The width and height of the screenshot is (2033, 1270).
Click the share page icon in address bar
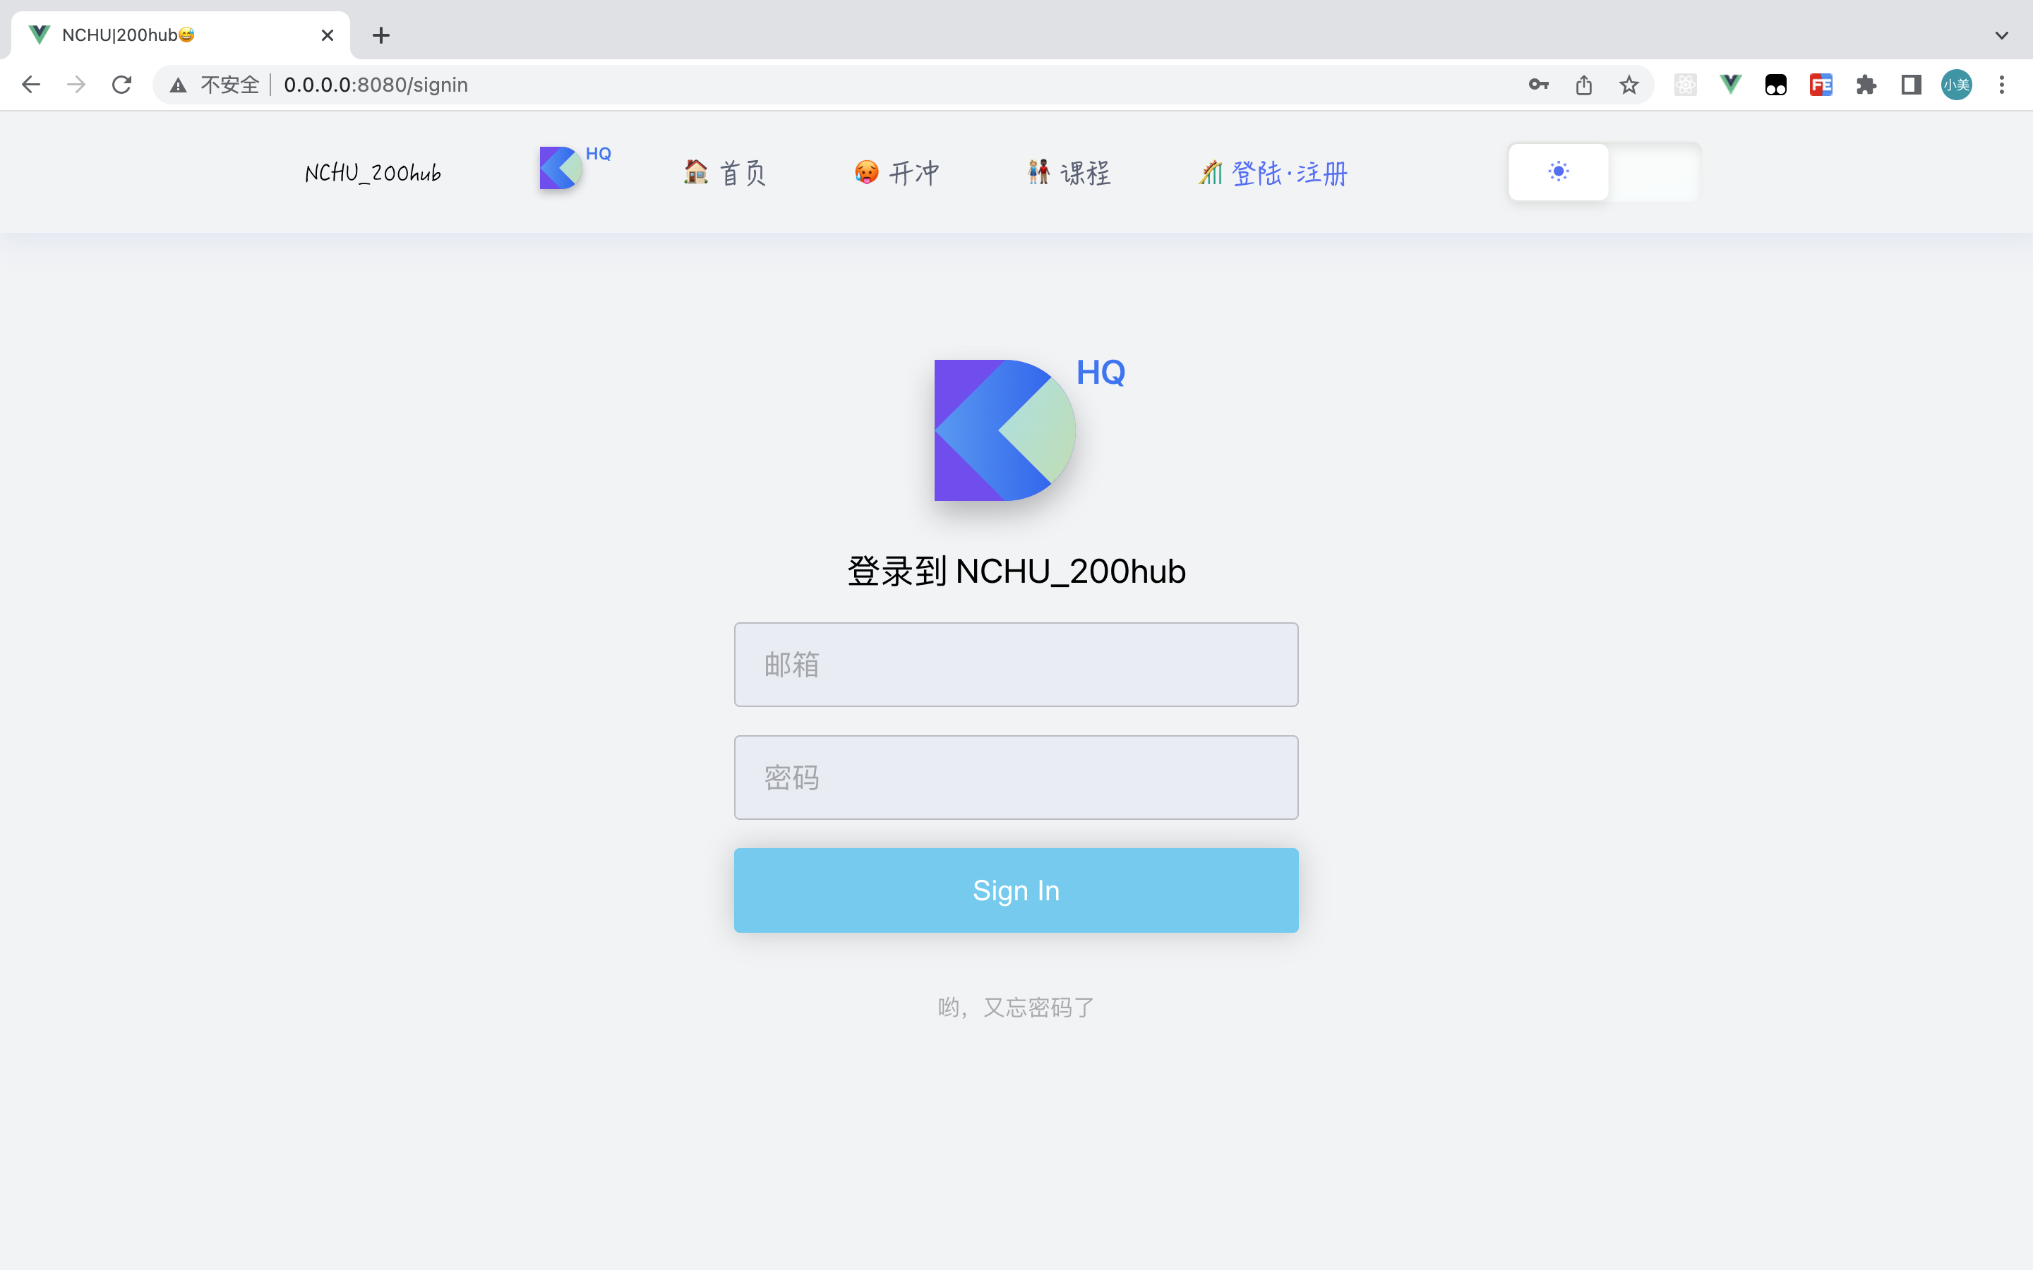pyautogui.click(x=1583, y=85)
